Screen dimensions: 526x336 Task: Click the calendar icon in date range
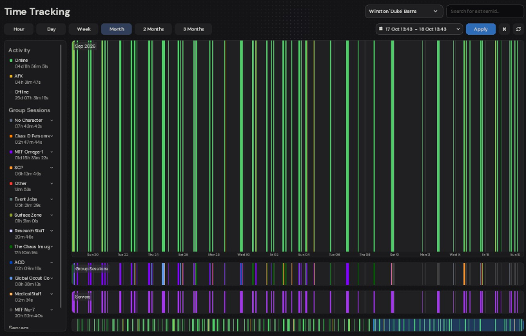click(x=381, y=29)
